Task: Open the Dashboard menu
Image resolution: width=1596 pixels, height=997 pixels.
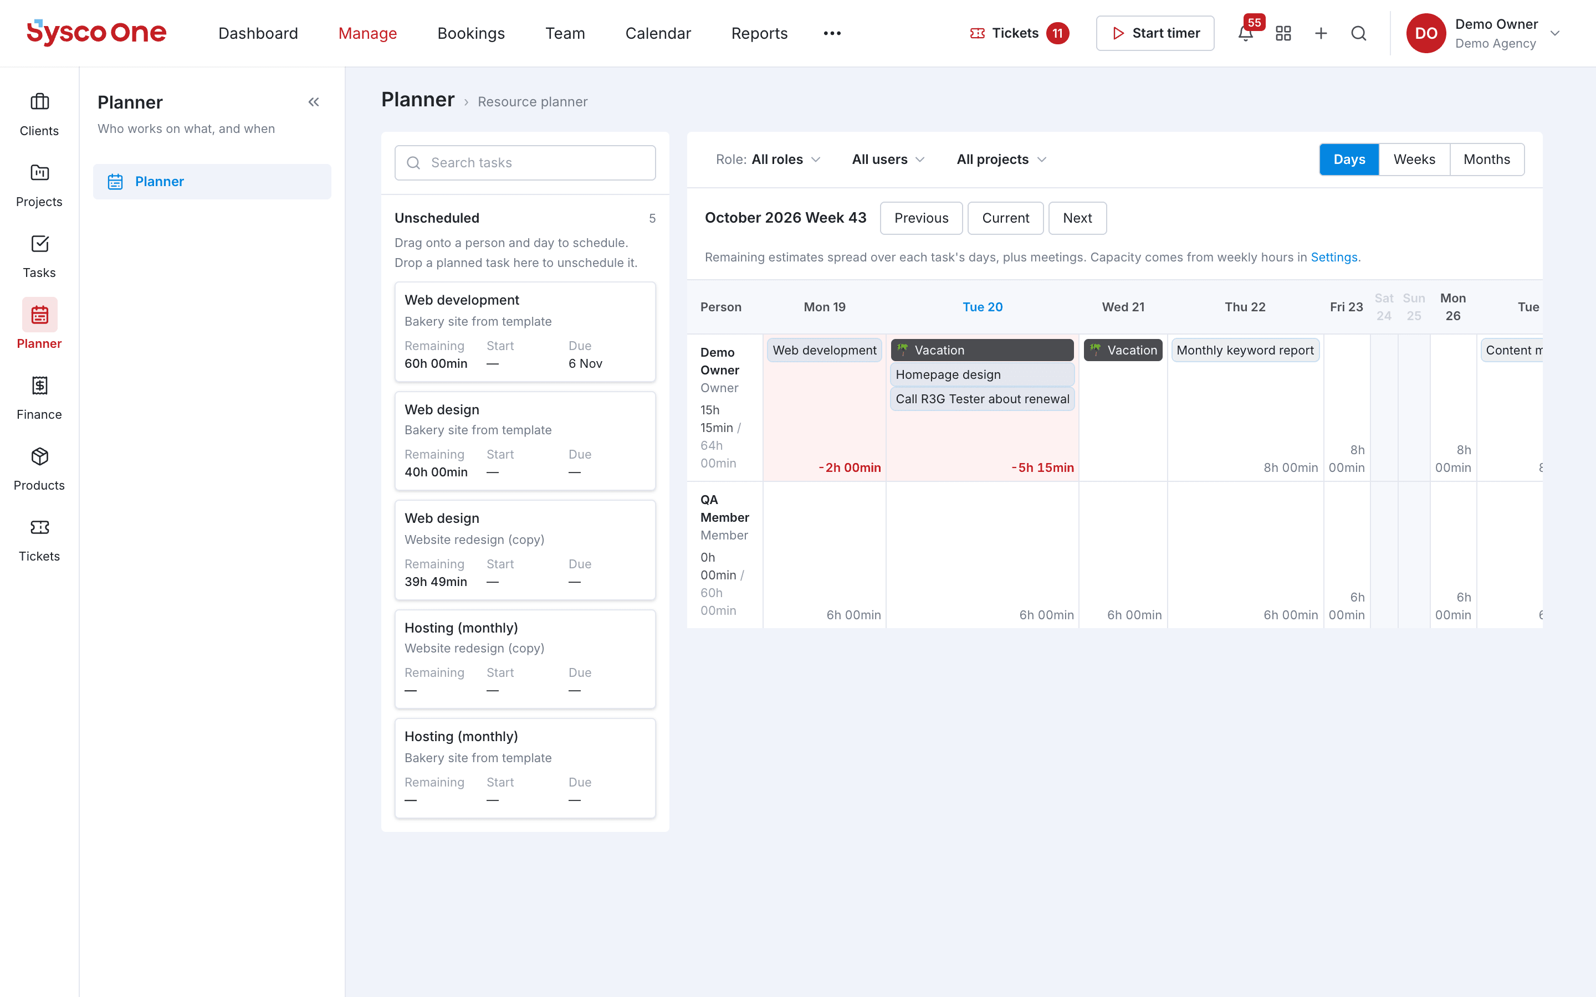Action: coord(258,33)
